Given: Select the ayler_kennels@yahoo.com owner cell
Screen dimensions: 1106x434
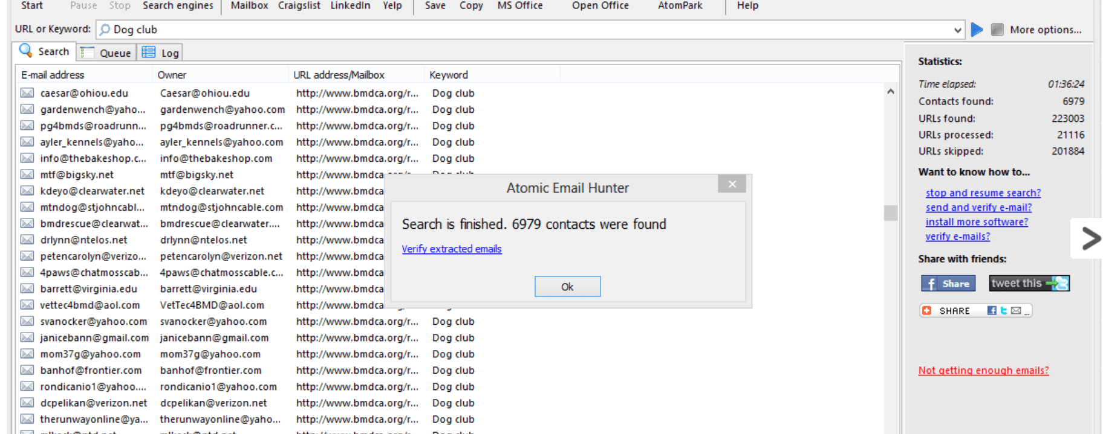Looking at the screenshot, I should [221, 142].
